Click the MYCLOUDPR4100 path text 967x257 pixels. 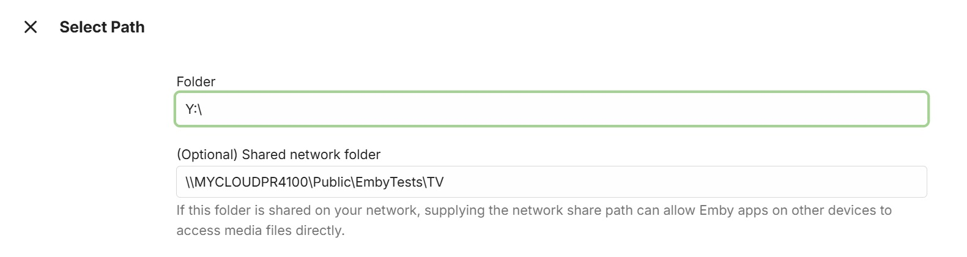coord(251,182)
